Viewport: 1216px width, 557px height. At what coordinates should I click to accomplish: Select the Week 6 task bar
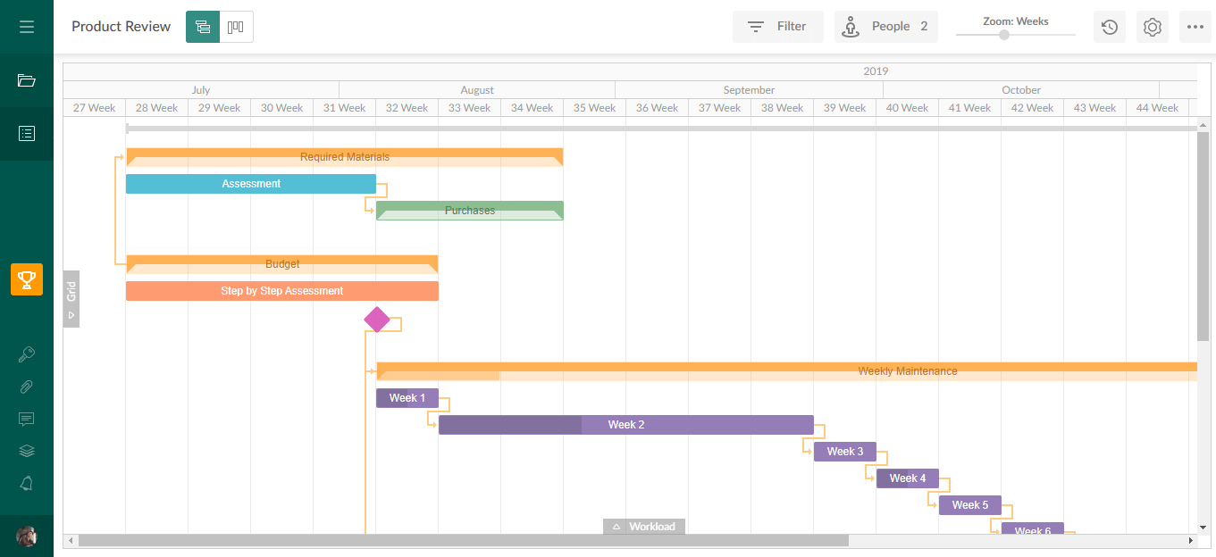1033,528
